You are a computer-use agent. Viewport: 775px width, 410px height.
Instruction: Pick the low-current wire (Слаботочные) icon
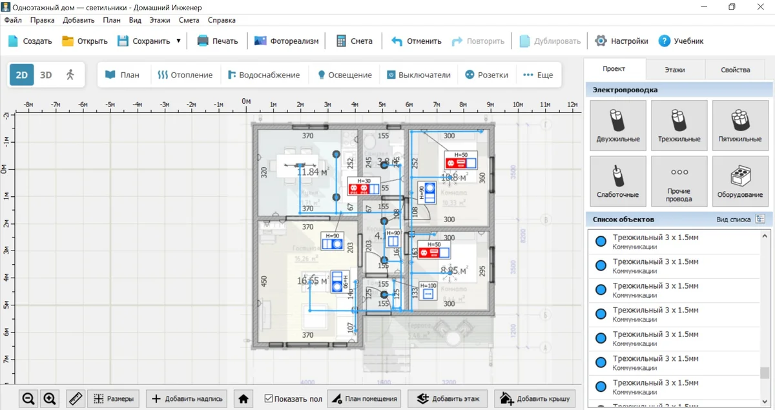point(618,181)
